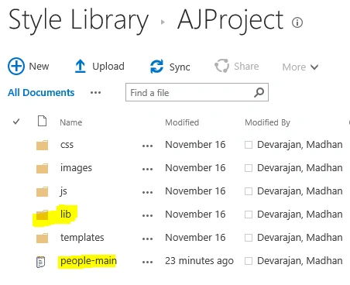The width and height of the screenshot is (350, 285).
Task: Open ellipsis menu for images folder
Action: (147, 169)
